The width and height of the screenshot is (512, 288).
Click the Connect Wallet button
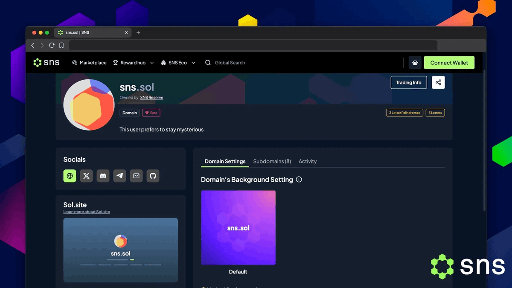tap(449, 63)
